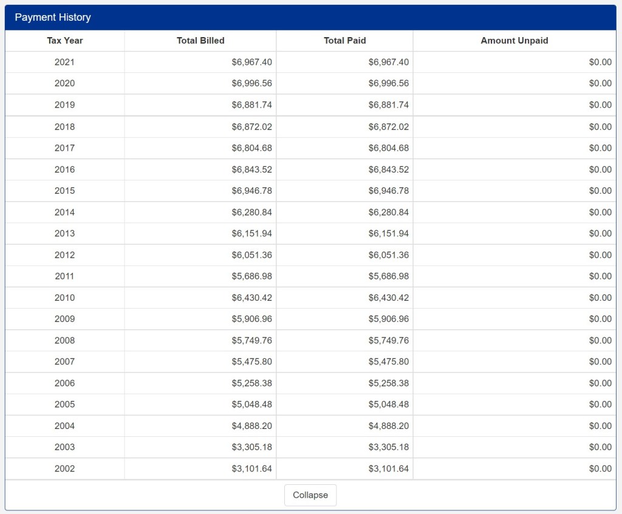Select the Total Billed column header
This screenshot has width=622, height=514.
click(x=200, y=41)
